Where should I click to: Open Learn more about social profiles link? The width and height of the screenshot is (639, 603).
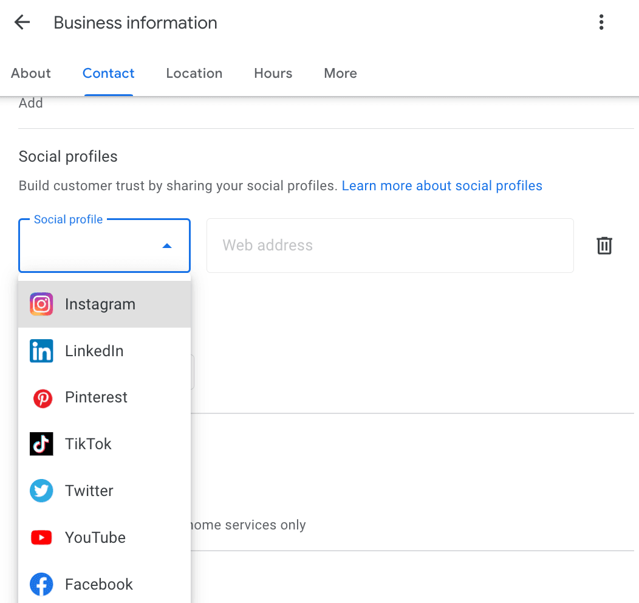(442, 185)
